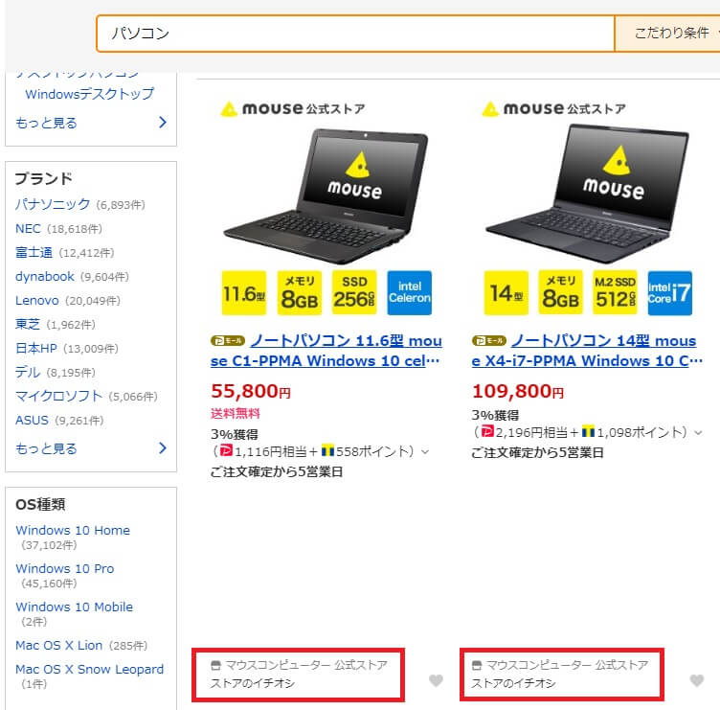
Task: Click the 送料無料 label
Action: [x=236, y=413]
